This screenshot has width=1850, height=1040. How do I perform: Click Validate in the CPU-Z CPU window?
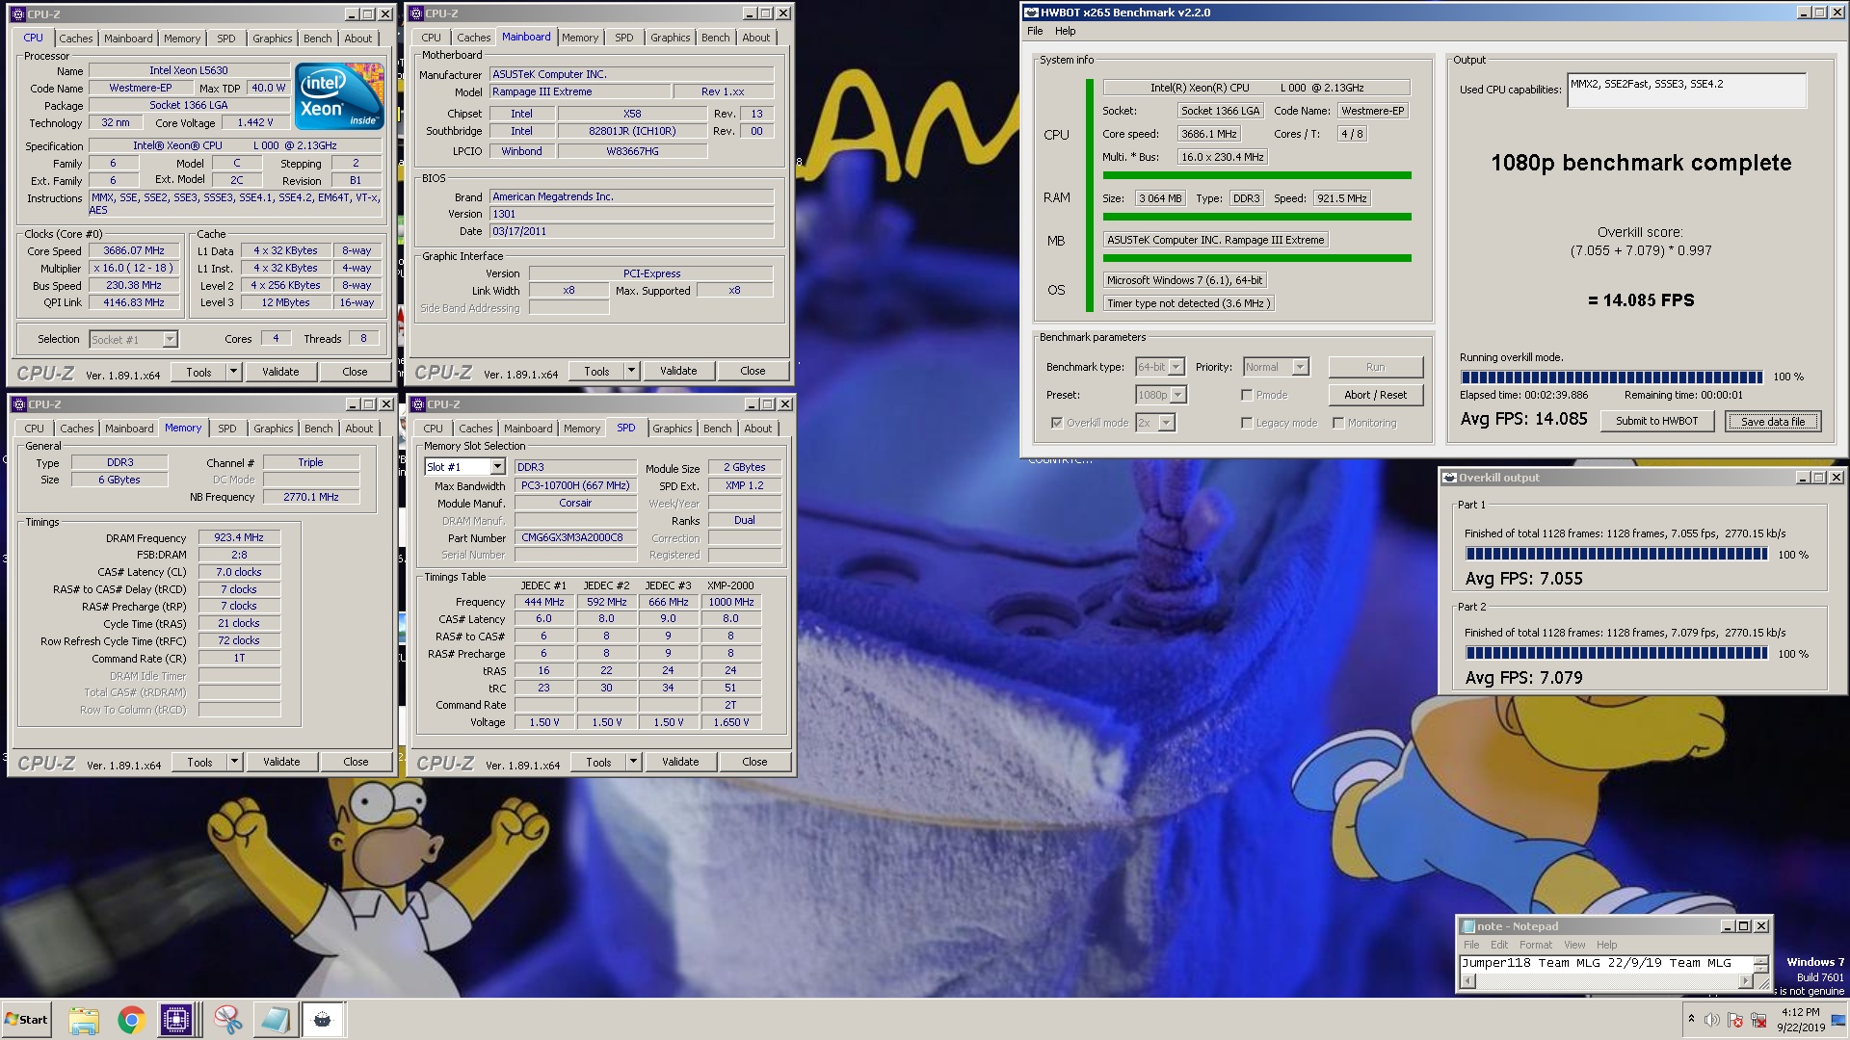[280, 372]
